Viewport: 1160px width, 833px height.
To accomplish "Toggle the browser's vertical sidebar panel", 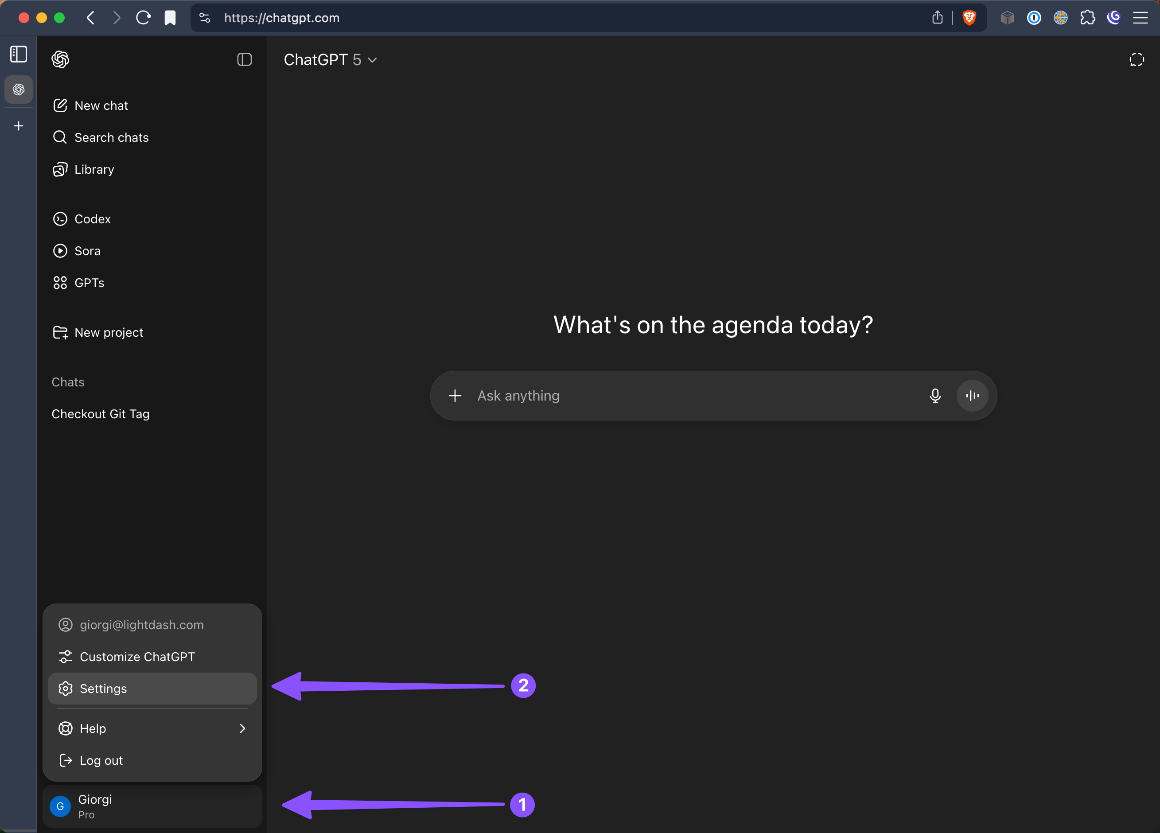I will coord(19,54).
